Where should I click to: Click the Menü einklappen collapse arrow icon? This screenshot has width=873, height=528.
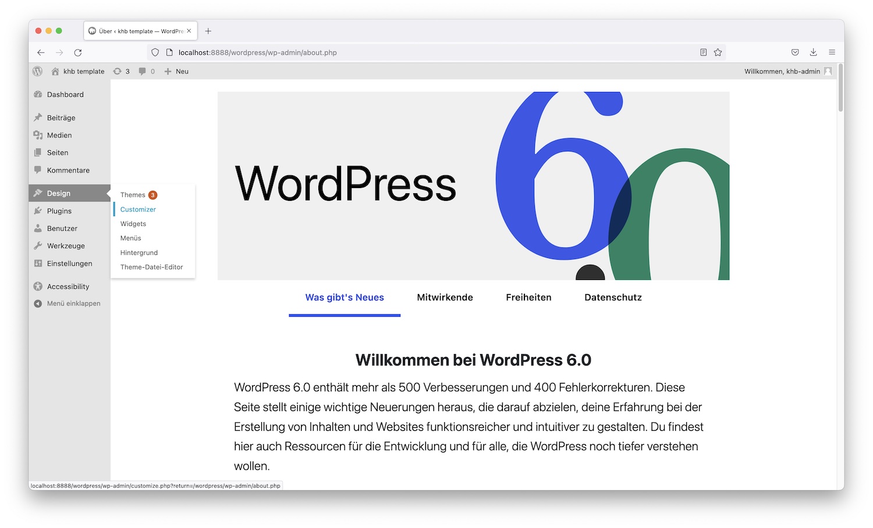click(x=38, y=303)
